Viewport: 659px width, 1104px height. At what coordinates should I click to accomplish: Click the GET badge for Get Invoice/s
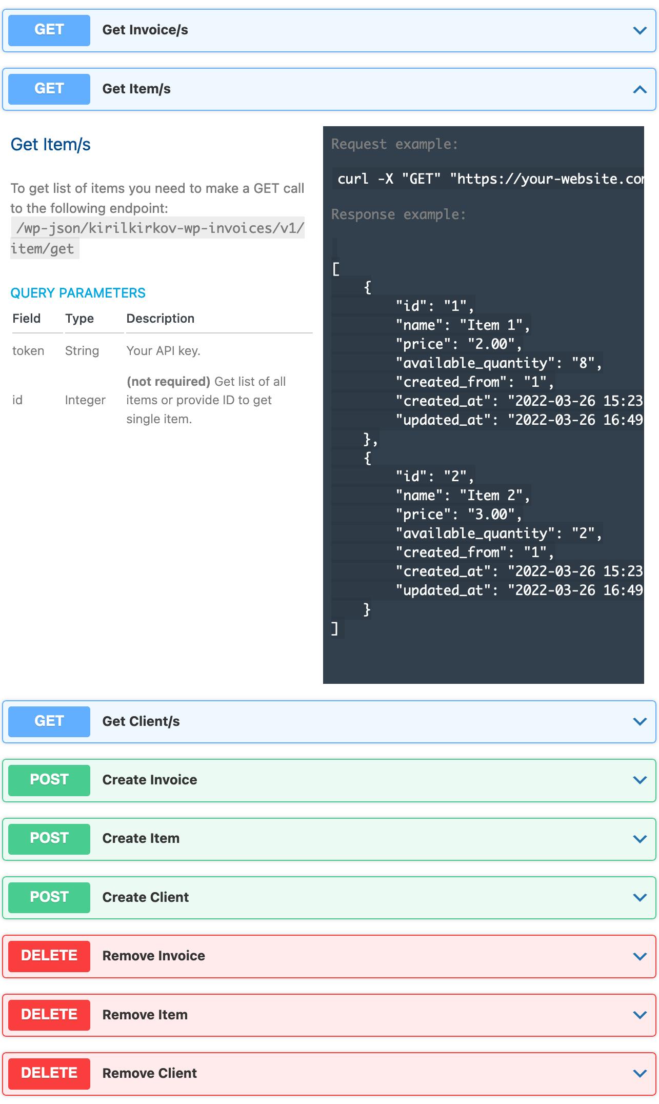(49, 30)
